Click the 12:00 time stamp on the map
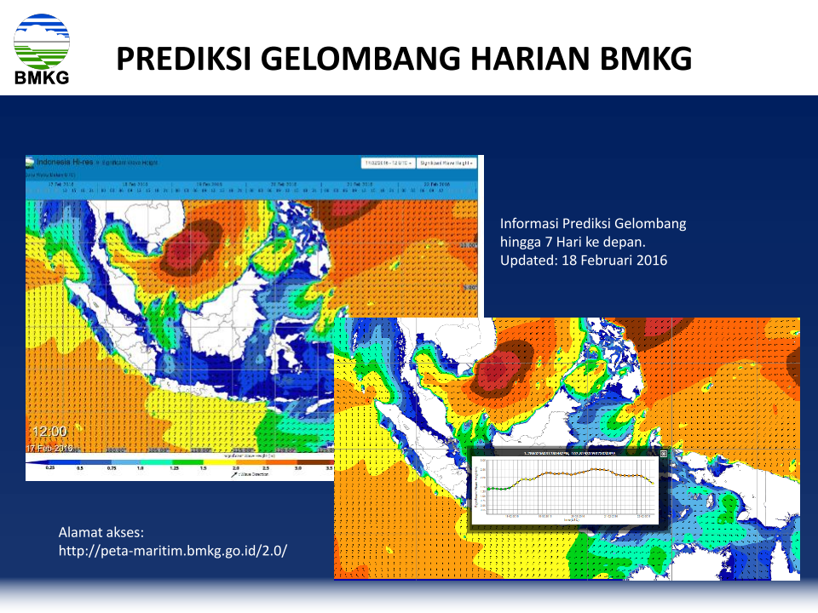Image resolution: width=818 pixels, height=613 pixels. point(49,432)
